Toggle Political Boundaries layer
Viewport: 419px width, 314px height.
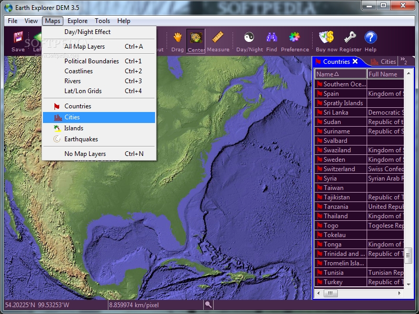coord(99,61)
